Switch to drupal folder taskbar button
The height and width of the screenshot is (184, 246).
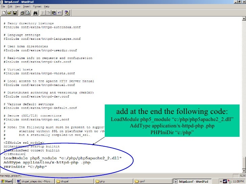pyautogui.click(x=74, y=181)
